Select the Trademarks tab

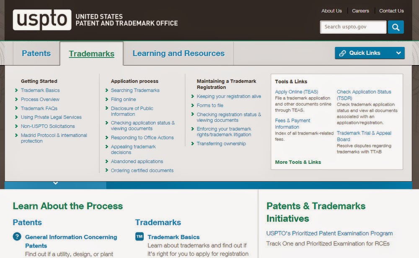coord(91,54)
